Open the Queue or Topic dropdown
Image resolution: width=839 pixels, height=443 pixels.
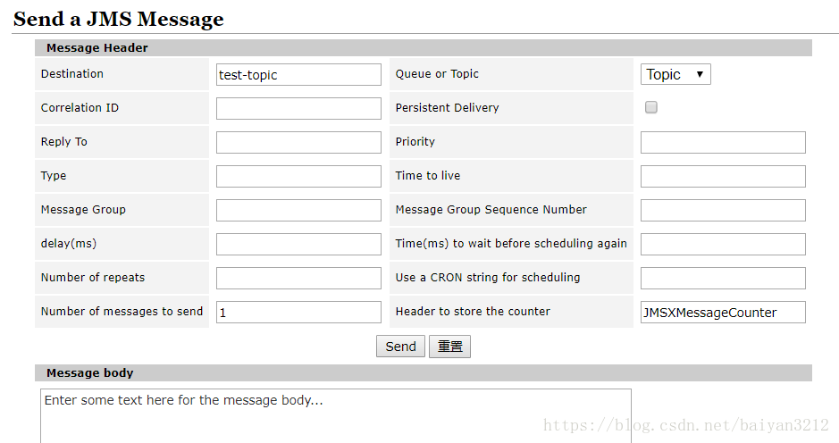tap(675, 74)
